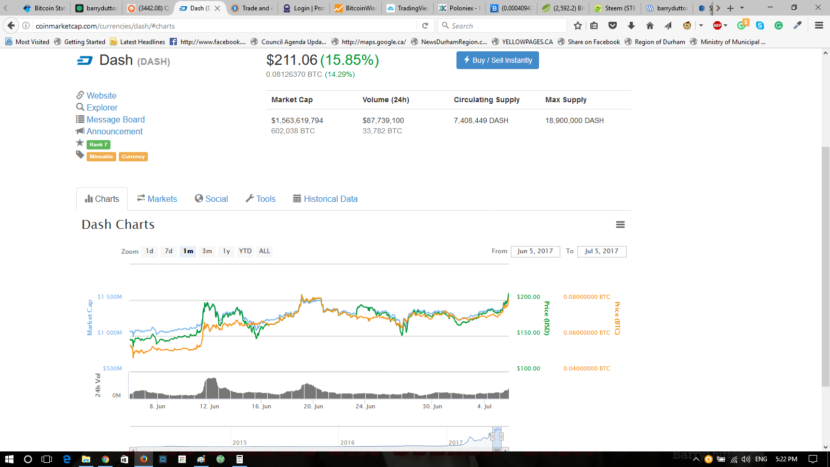Set chart zoom to 1y
Screen dimensions: 830x467
click(x=226, y=251)
